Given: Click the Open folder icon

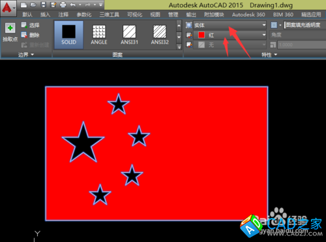Looking at the screenshot, I should [x=33, y=5].
